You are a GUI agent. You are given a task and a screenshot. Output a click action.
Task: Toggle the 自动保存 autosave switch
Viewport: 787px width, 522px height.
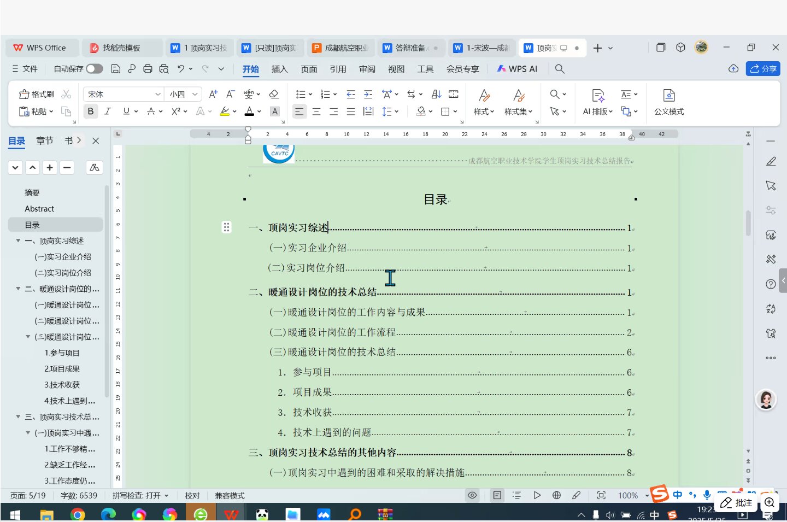tap(94, 69)
